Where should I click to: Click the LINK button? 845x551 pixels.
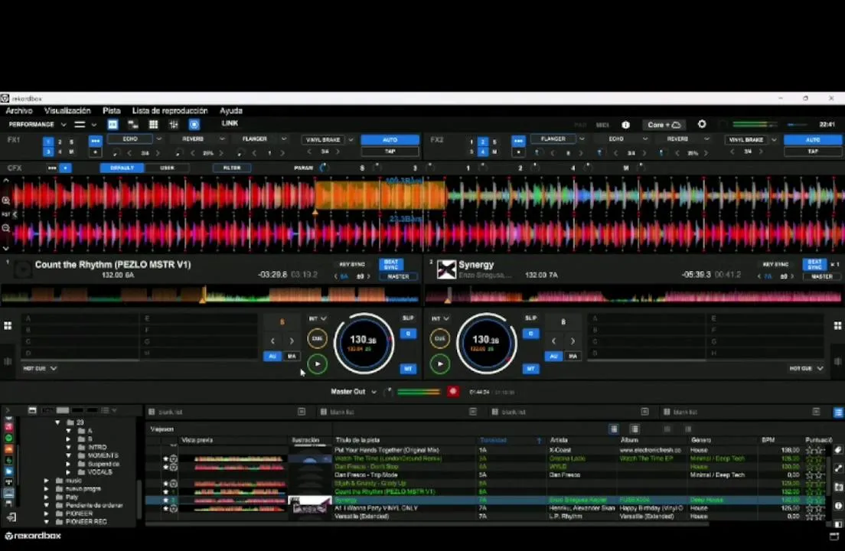(x=230, y=123)
